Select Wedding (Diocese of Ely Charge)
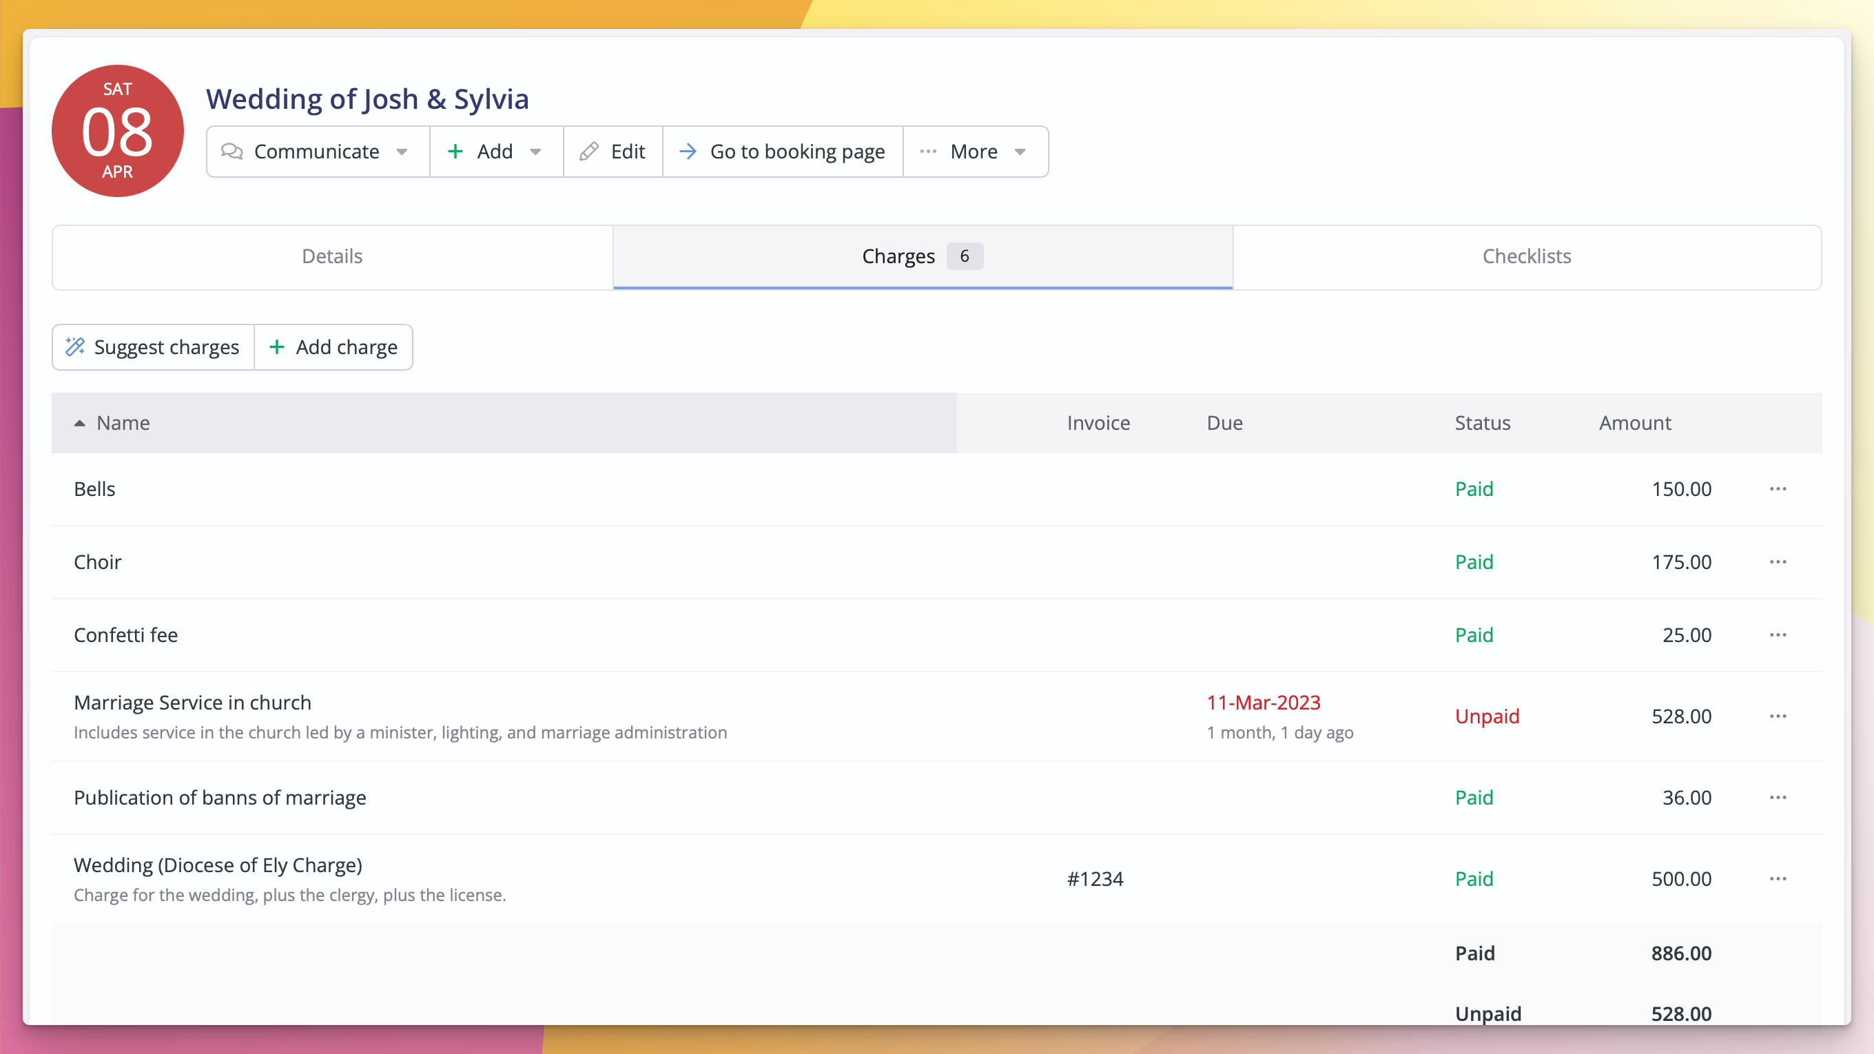The height and width of the screenshot is (1054, 1874). click(x=218, y=865)
